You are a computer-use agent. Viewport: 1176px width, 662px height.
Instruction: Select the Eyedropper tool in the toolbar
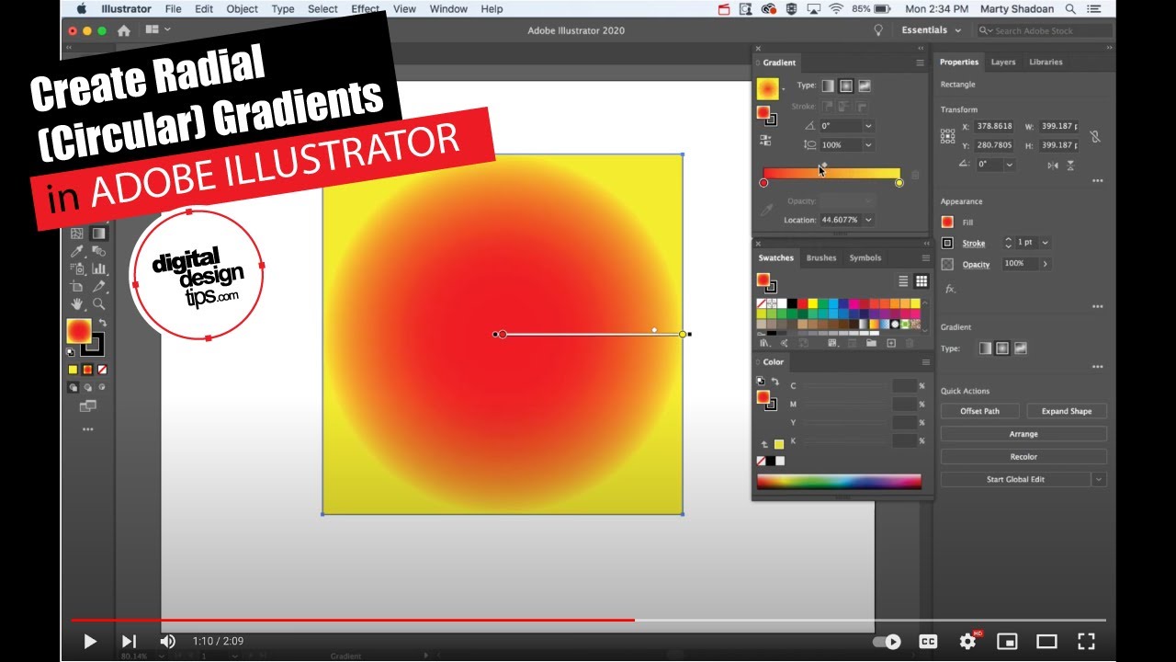click(76, 250)
